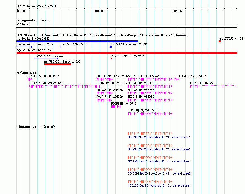Click the SEC23B|NM_032985 transcript label
Screen dimensions: 245x194
tap(141, 97)
